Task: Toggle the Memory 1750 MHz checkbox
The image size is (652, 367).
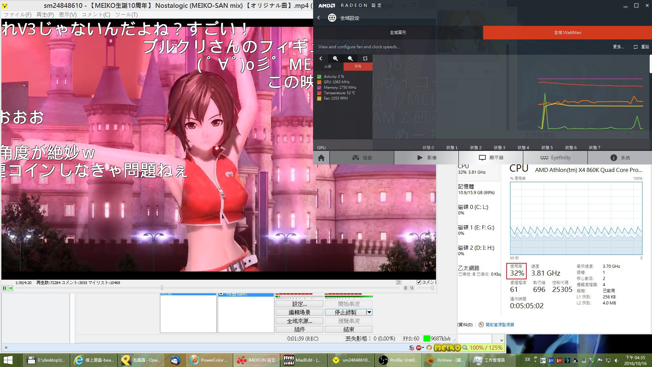Action: (x=319, y=88)
